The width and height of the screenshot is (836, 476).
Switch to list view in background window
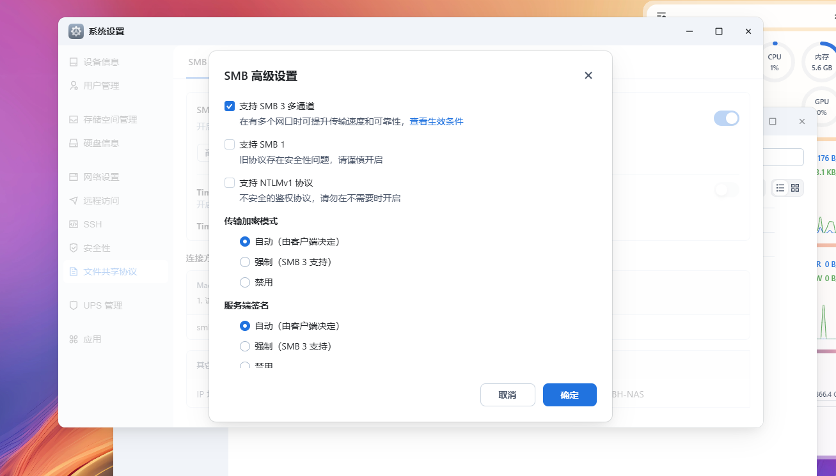[780, 188]
